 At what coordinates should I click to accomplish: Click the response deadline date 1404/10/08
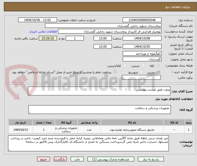tap(142, 38)
